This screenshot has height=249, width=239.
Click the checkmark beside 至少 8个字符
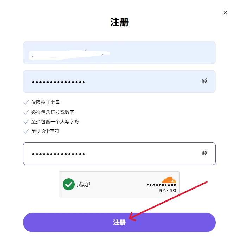[26, 131]
